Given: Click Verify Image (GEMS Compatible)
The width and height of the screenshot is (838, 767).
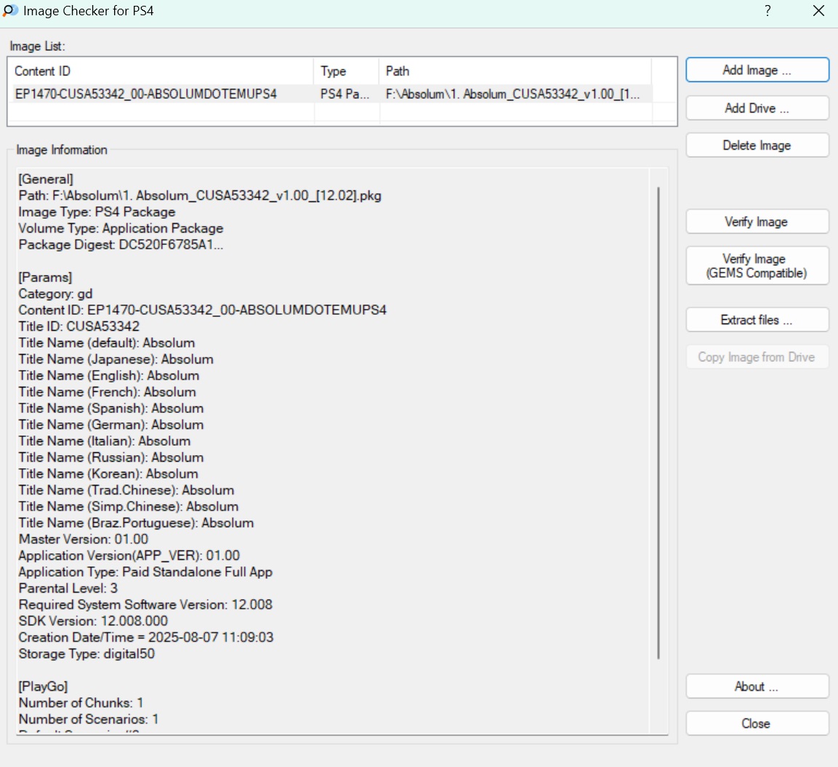Looking at the screenshot, I should (757, 266).
